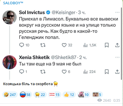
Task: Open the three-dot menu on Xenia Shketik tweet
Action: click(x=117, y=57)
